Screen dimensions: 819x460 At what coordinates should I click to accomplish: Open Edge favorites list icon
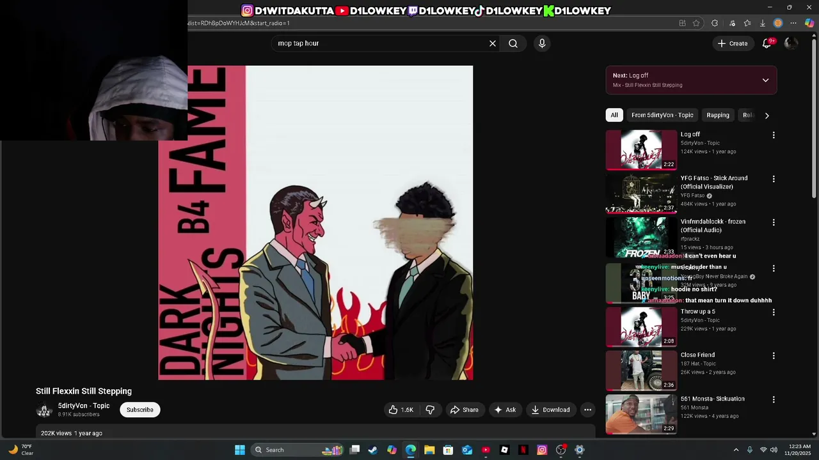[x=747, y=23]
